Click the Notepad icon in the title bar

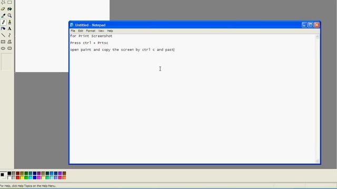click(x=72, y=25)
